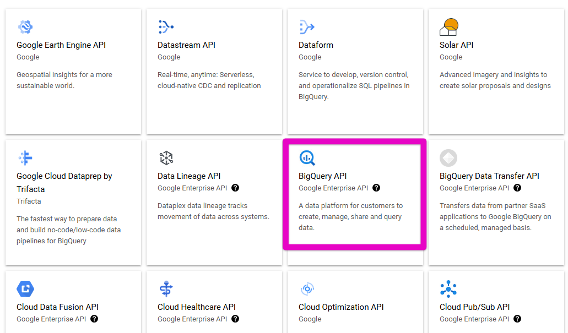Viewport: 568px width, 333px height.
Task: Open the Google Earth Engine API title
Action: 61,45
